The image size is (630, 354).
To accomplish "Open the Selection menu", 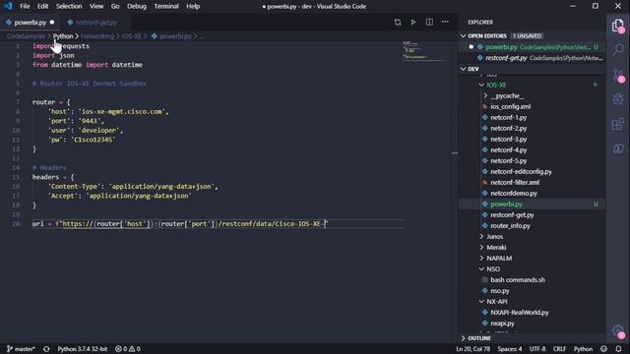I will [69, 6].
